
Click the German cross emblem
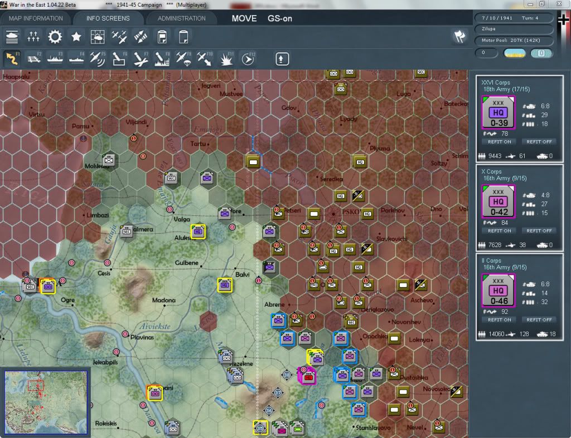pyautogui.click(x=563, y=19)
